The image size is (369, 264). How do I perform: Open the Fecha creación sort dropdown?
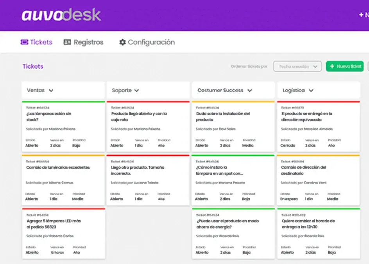click(x=297, y=66)
